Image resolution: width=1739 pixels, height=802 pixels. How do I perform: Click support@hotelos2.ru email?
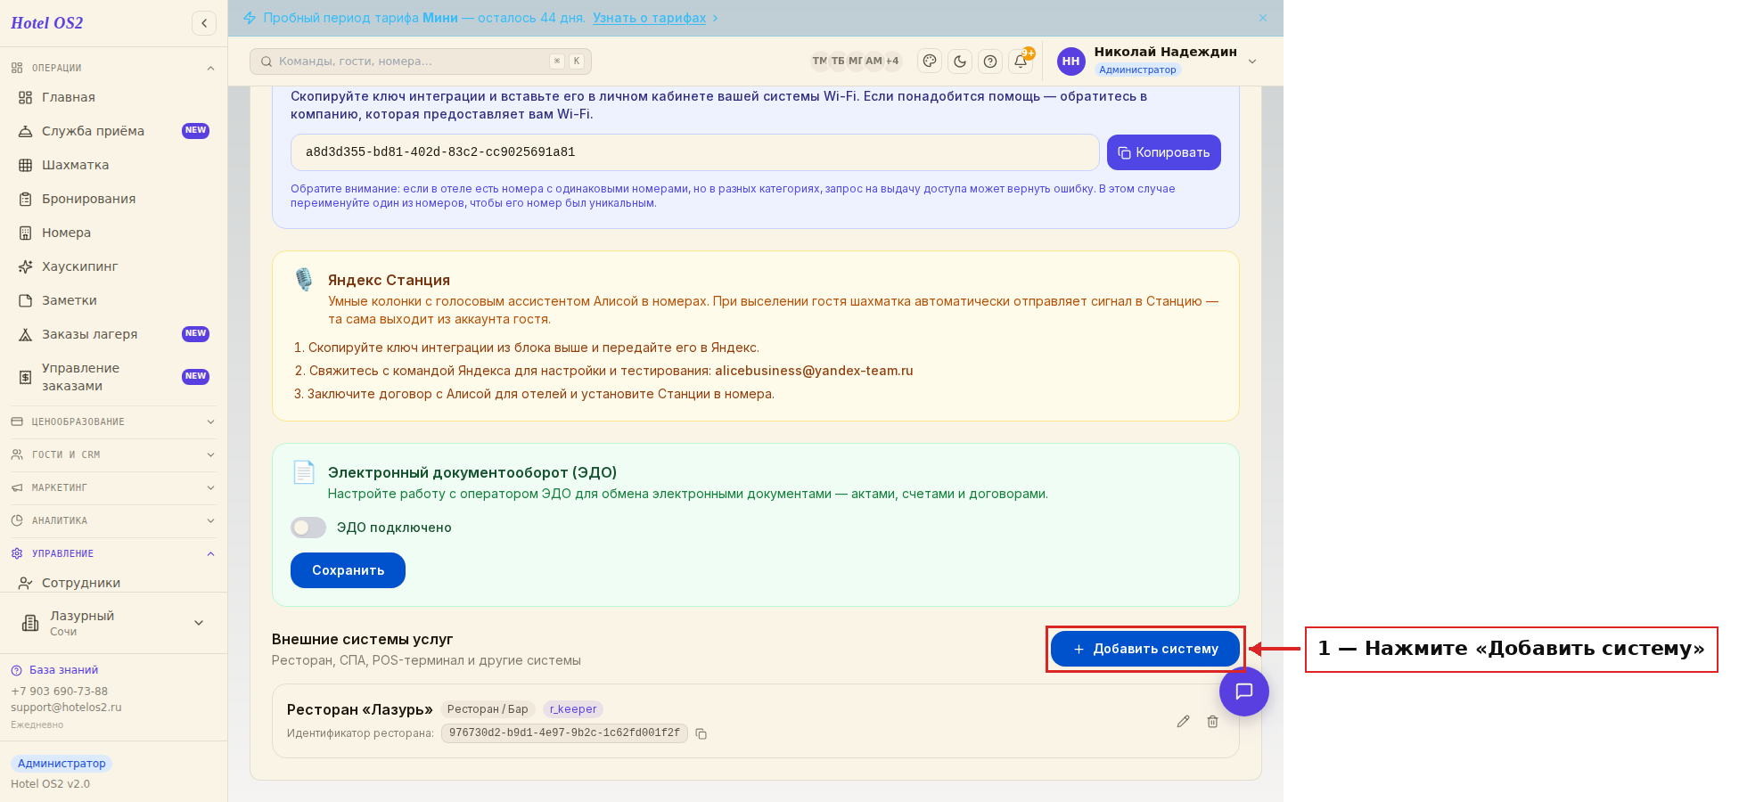coord(66,708)
